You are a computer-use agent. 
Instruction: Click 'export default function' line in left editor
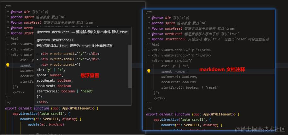tap(52, 109)
